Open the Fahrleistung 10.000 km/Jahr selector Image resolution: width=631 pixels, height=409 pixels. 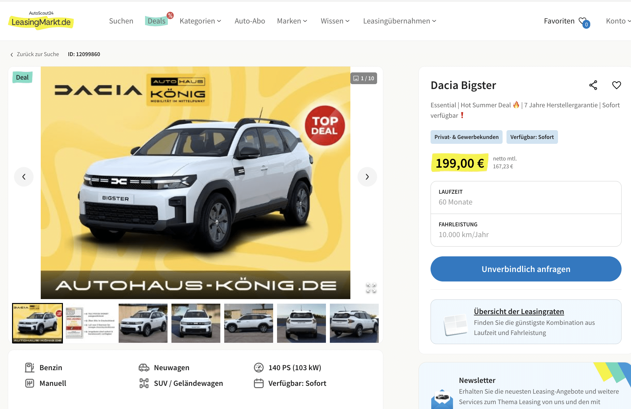point(526,230)
